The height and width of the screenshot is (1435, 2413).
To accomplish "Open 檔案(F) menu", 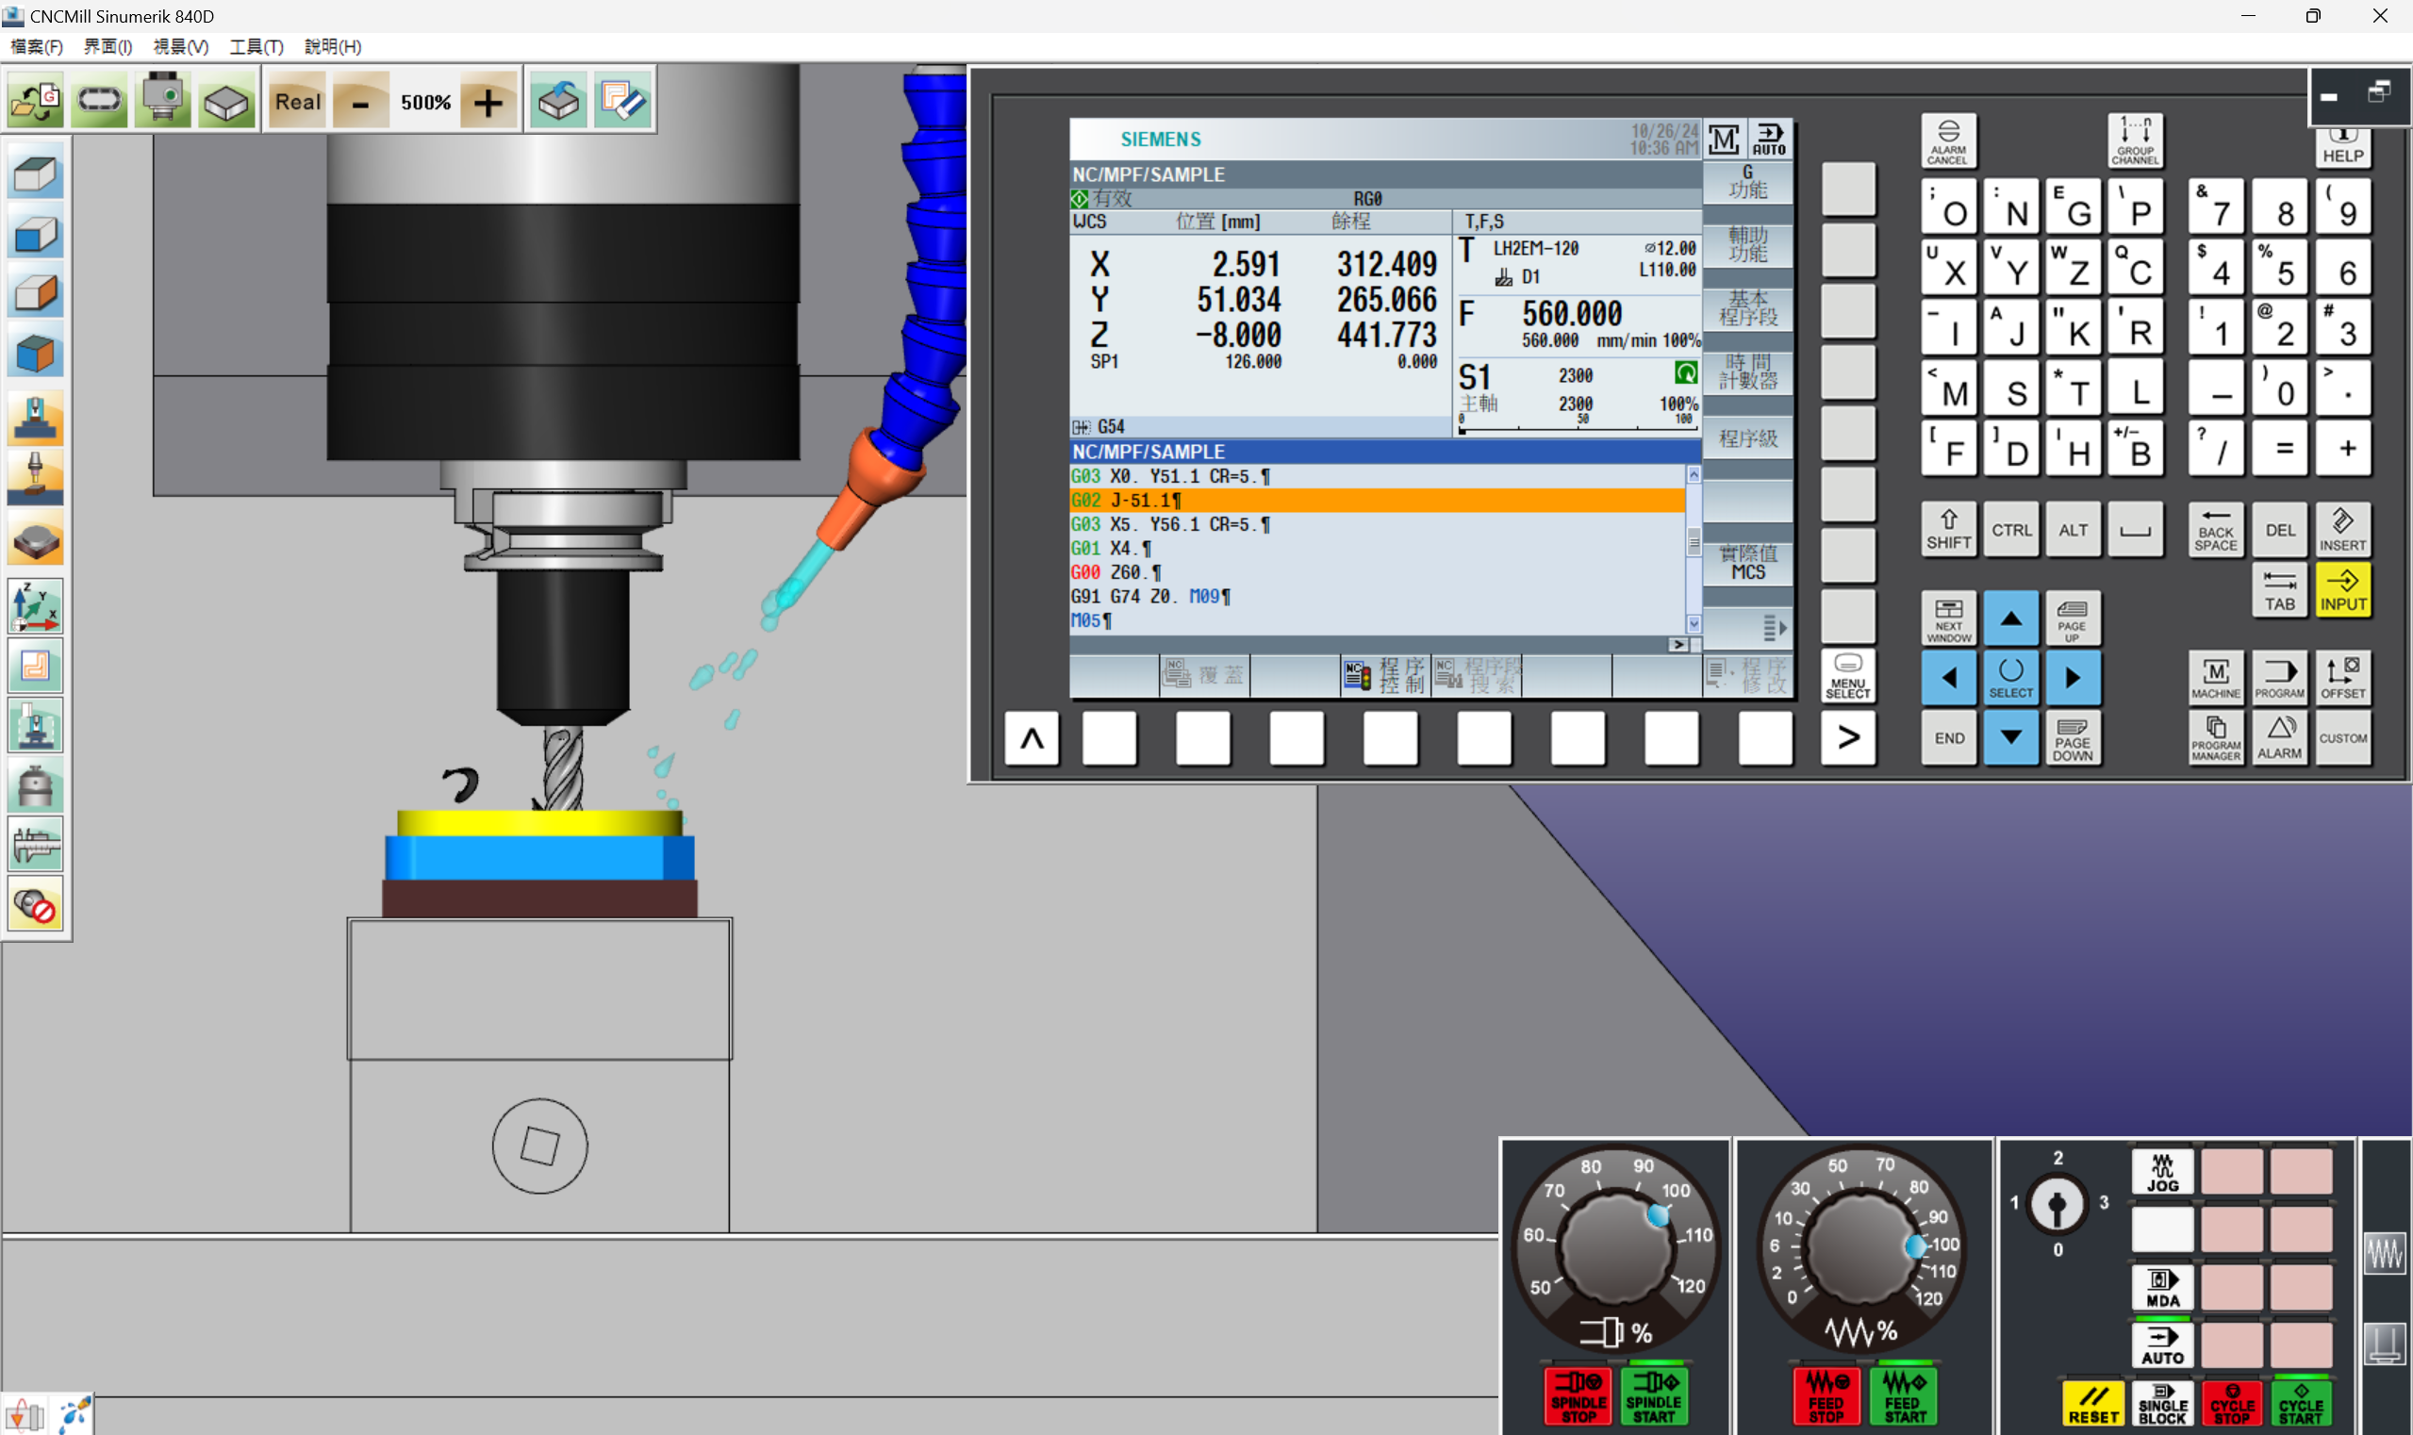I will tap(37, 46).
